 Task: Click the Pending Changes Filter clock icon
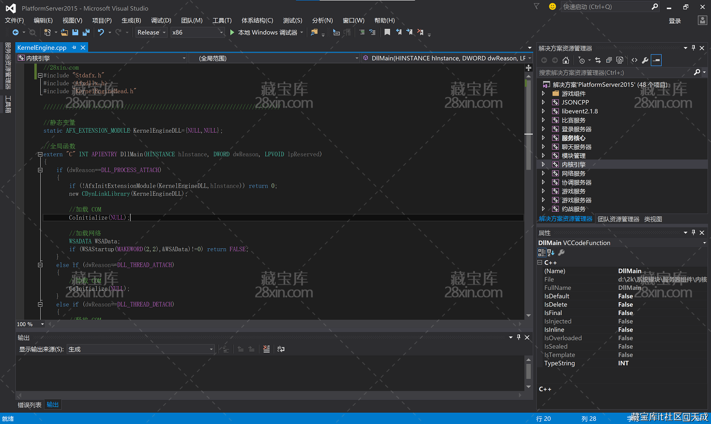(x=582, y=60)
